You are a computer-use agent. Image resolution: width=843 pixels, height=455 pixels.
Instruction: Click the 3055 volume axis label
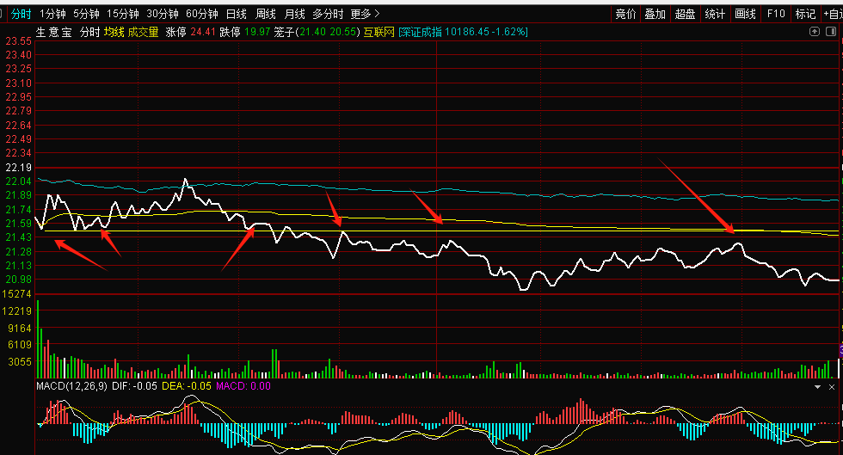tap(20, 362)
